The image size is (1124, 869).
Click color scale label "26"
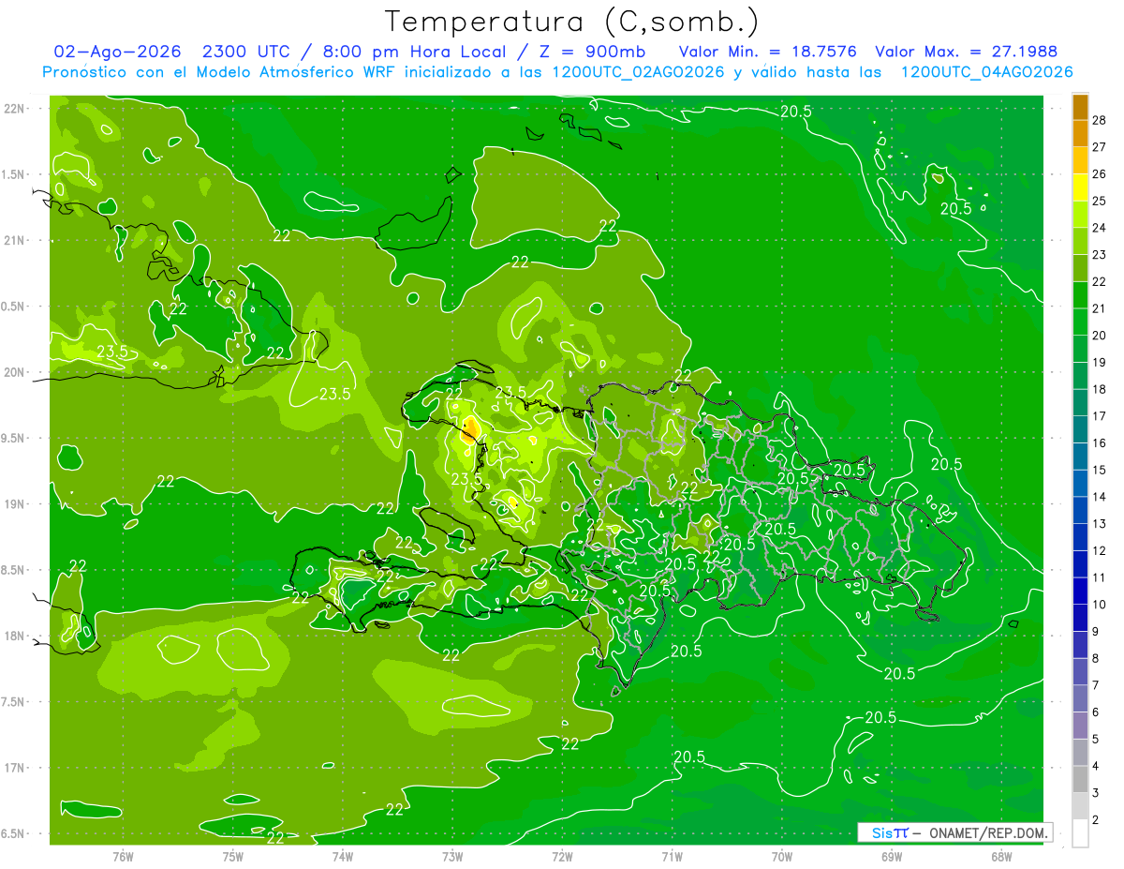click(1100, 173)
